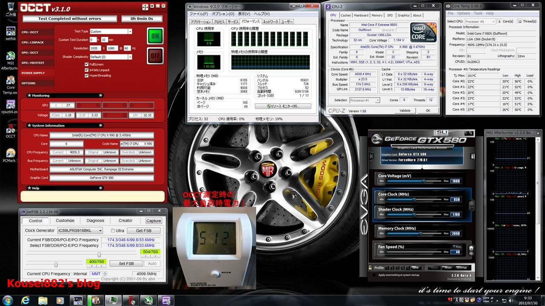Click the Settings button in EVGA Precision
Image resolution: width=545 pixels, height=306 pixels.
tap(462, 268)
